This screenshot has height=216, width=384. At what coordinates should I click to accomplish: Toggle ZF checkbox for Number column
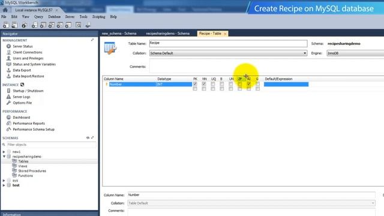point(240,84)
